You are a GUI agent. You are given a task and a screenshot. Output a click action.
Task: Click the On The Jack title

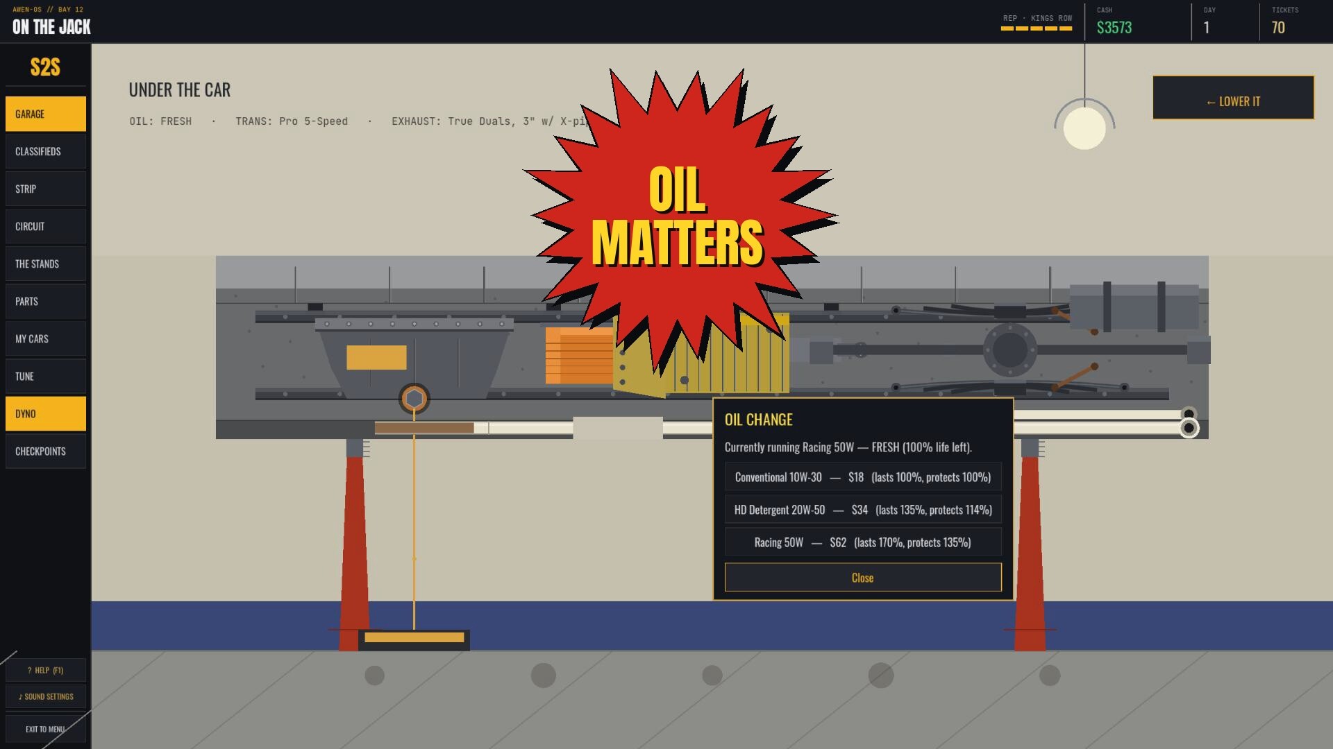(x=51, y=27)
